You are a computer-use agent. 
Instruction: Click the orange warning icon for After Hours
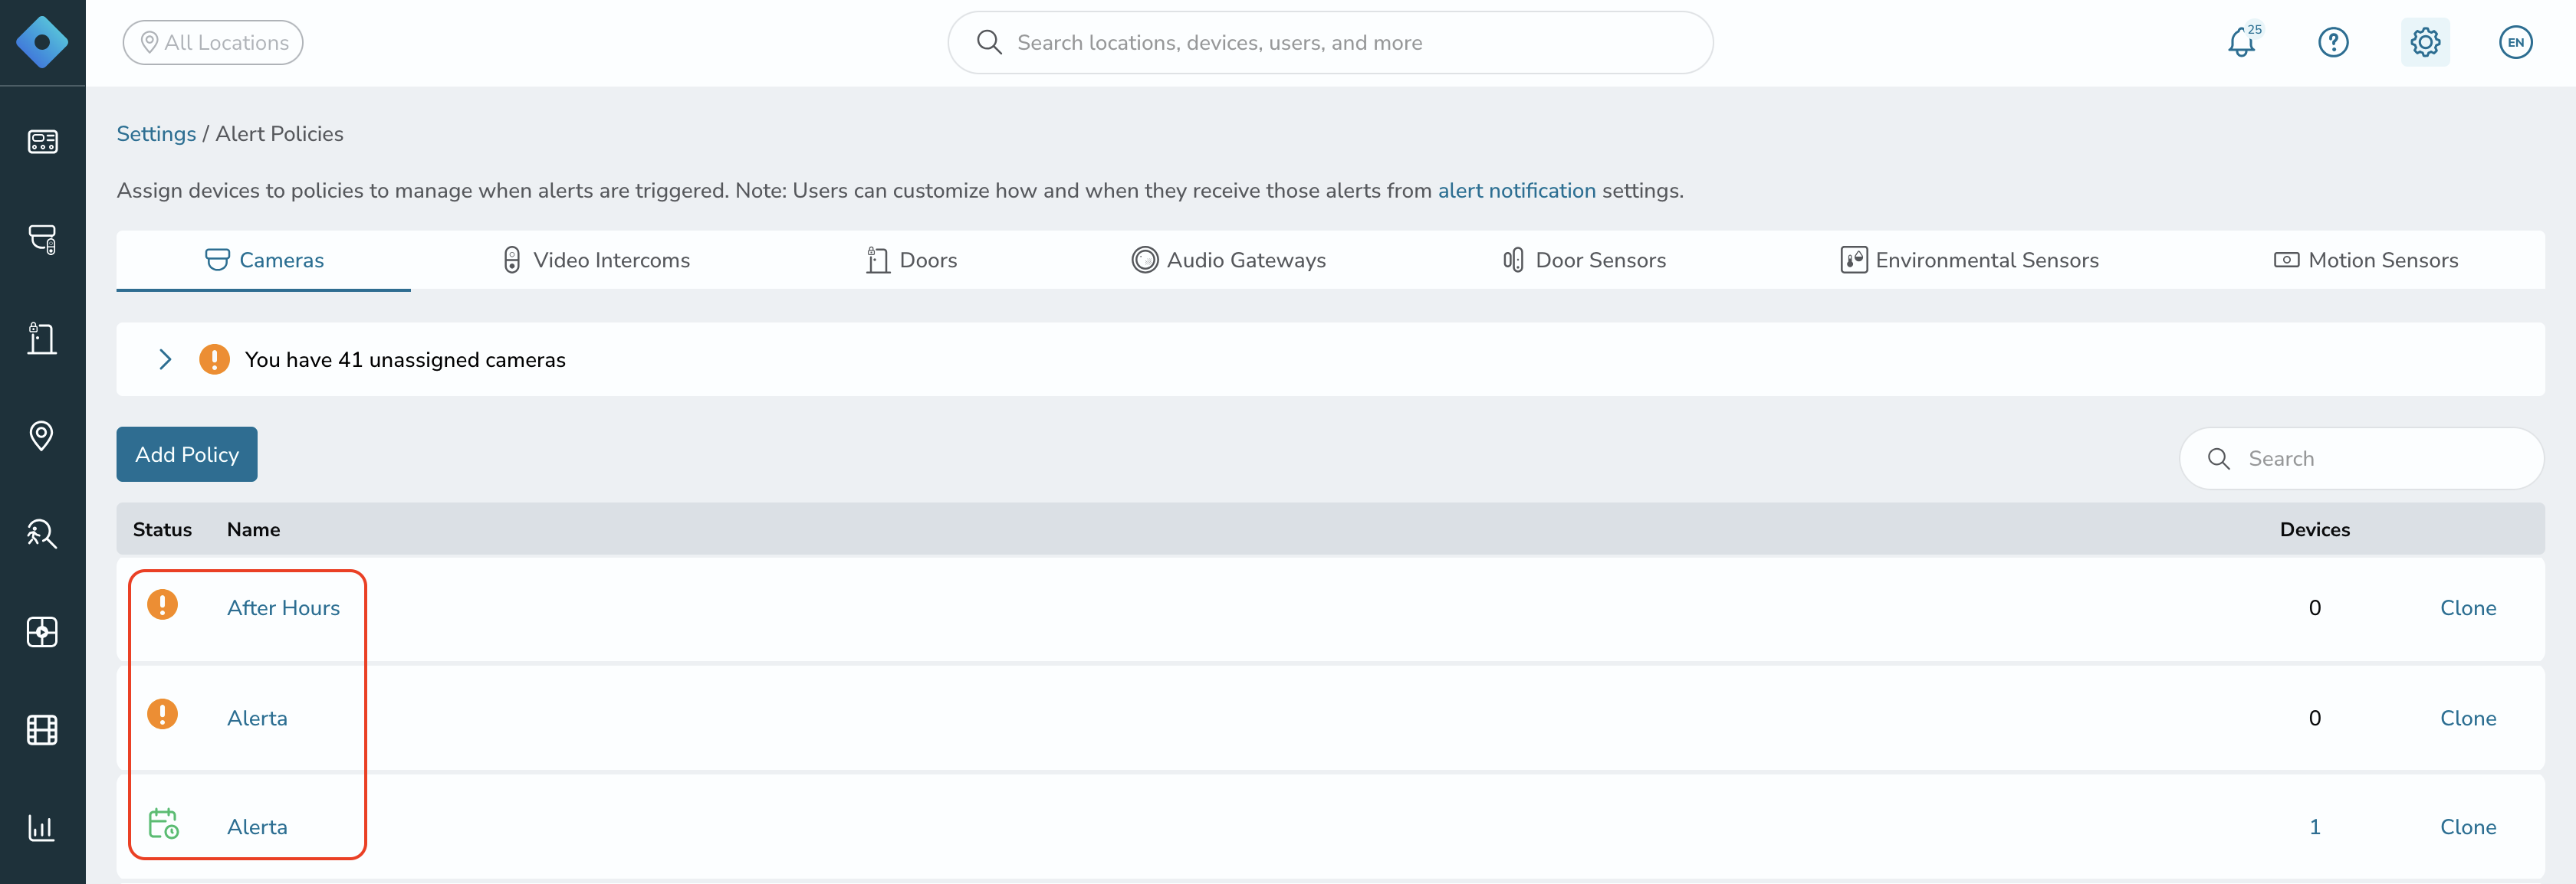(162, 604)
